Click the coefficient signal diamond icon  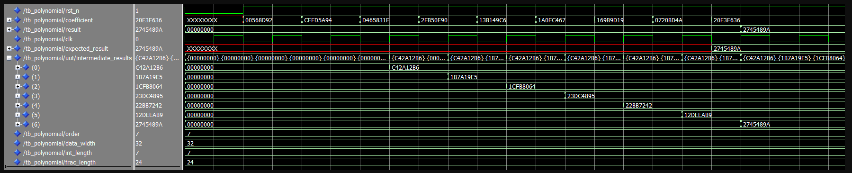click(x=18, y=20)
